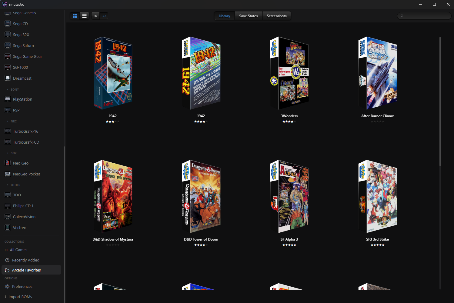Screen dimensions: 454x303
Task: Click the All Games grid icon
Action: (x=6, y=250)
